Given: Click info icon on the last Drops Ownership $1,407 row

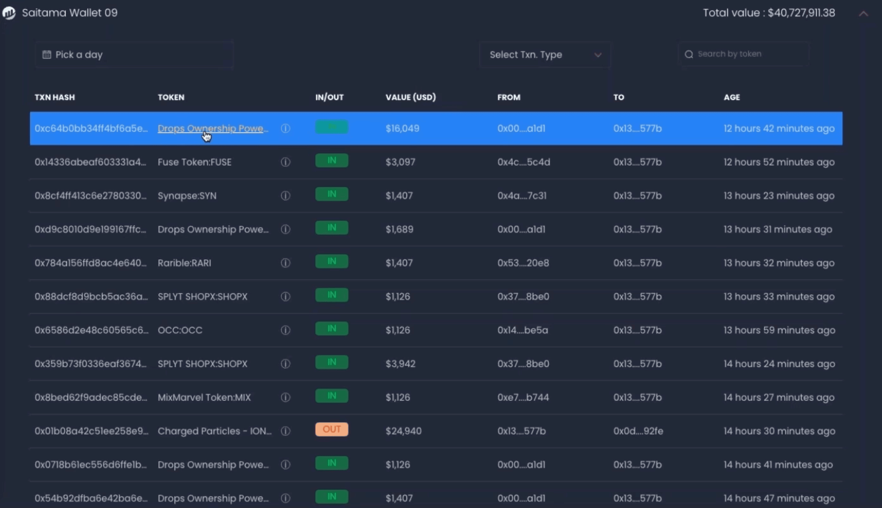Looking at the screenshot, I should click(x=285, y=498).
